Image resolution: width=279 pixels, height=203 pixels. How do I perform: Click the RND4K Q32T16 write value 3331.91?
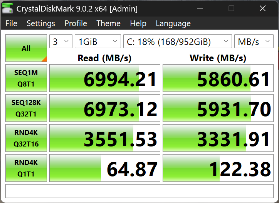(218, 138)
